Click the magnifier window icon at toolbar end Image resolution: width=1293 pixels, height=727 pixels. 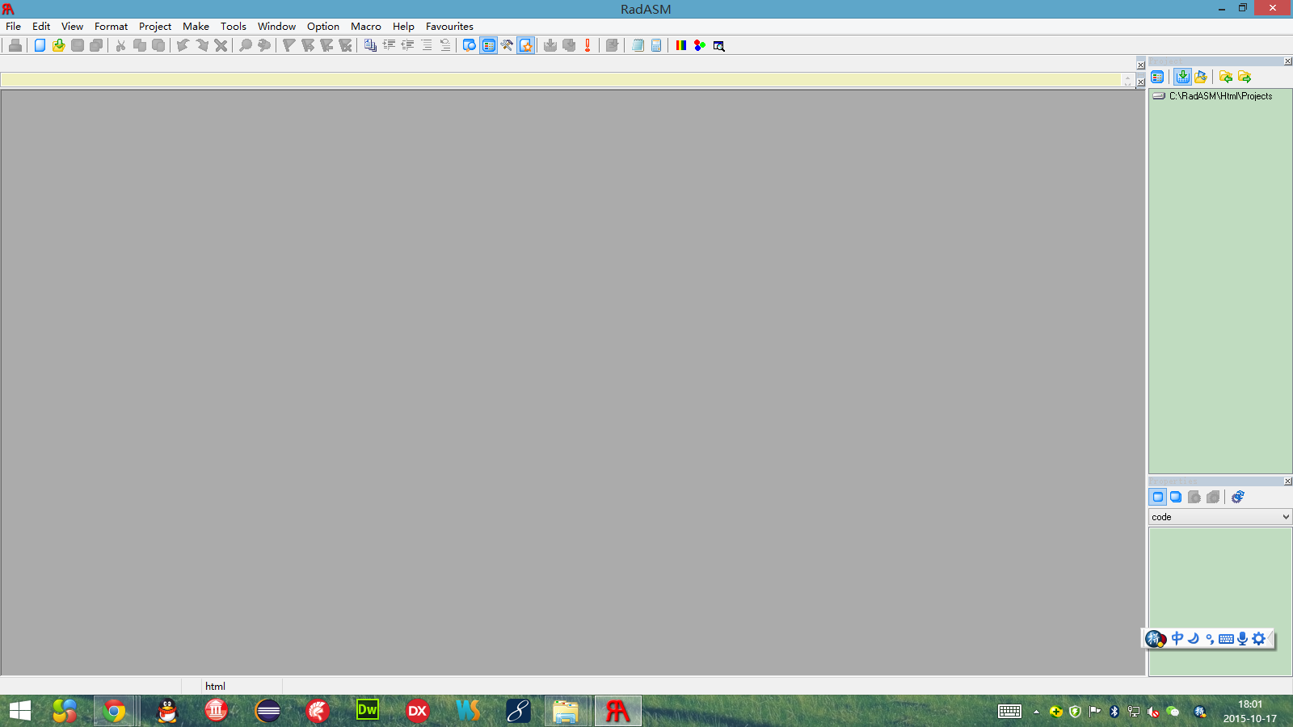718,45
